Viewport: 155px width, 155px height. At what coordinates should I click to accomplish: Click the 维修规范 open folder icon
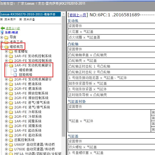pos(6,47)
